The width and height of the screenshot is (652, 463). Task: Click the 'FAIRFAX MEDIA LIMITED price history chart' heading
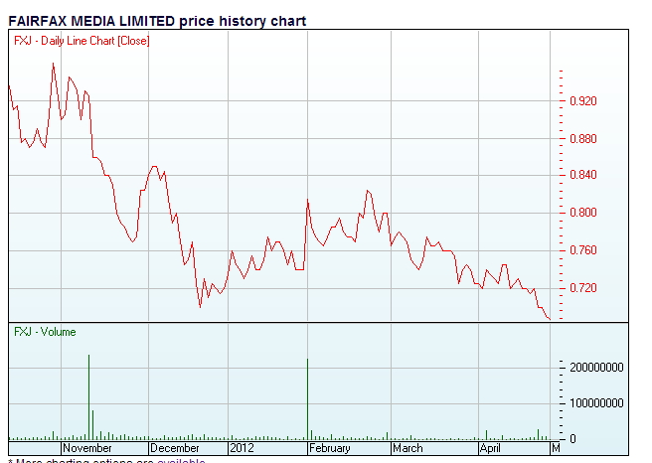[157, 21]
